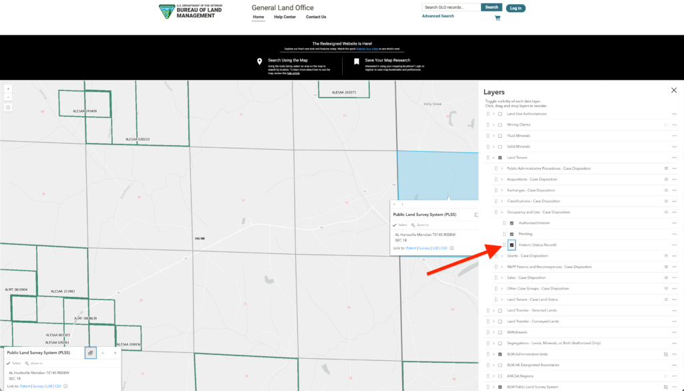The height and width of the screenshot is (391, 684).
Task: Expand the Mining Claims layer group
Action: [x=494, y=125]
